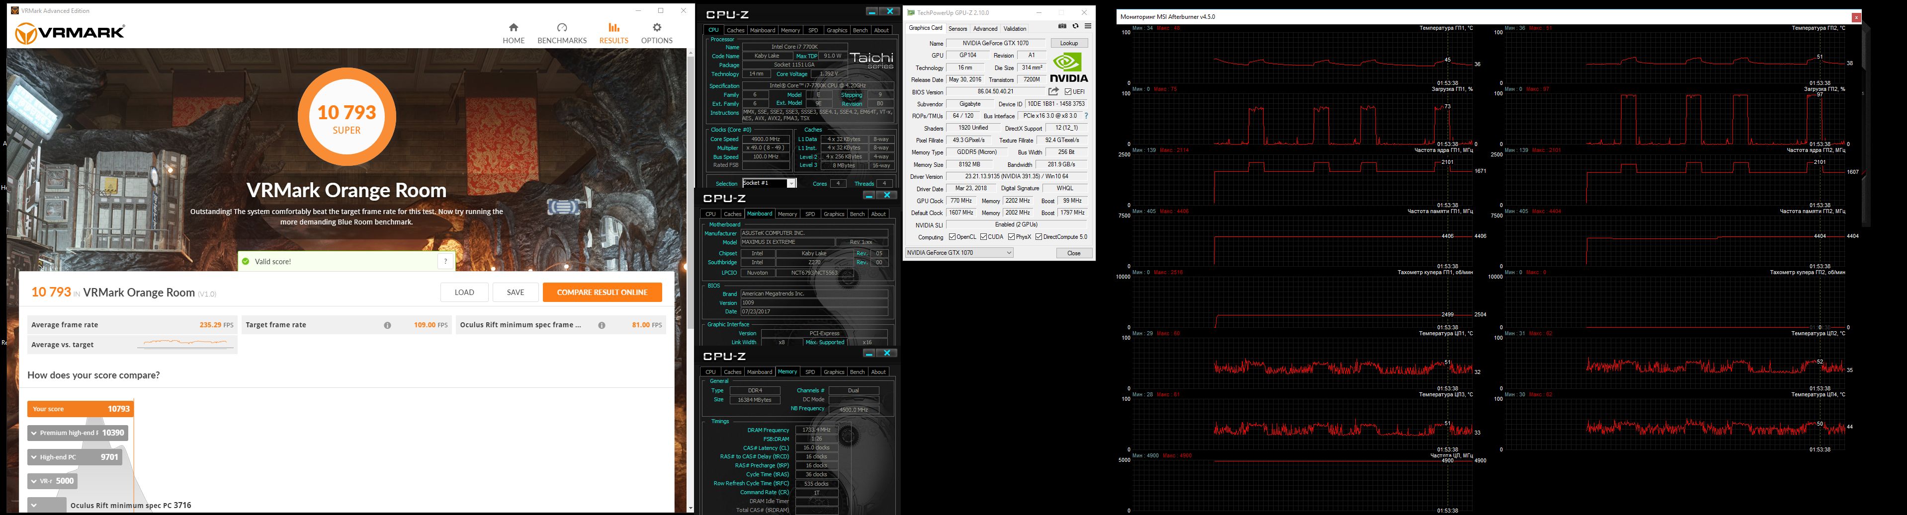Click the GPU-Z Name field GeForce GTX 1070

pyautogui.click(x=996, y=43)
